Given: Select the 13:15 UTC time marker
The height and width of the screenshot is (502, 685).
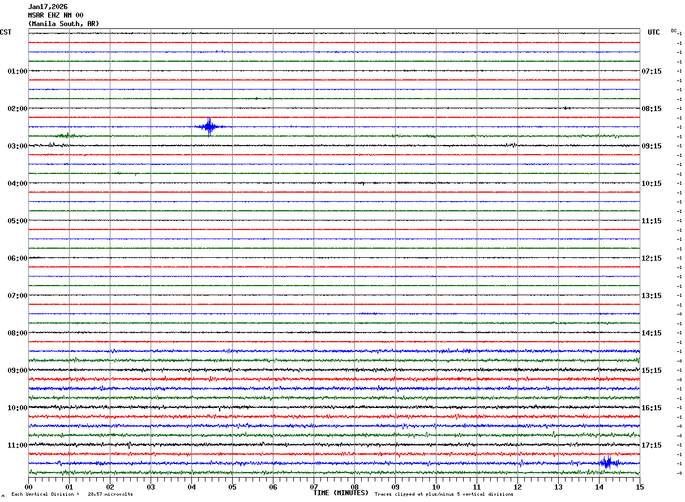Looking at the screenshot, I should click(x=651, y=295).
